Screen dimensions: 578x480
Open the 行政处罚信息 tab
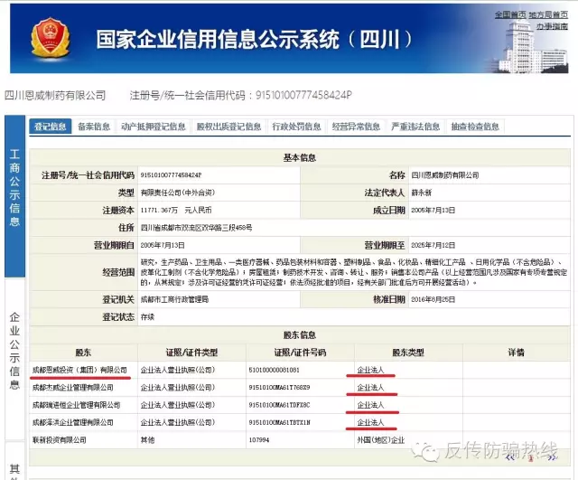tap(296, 127)
